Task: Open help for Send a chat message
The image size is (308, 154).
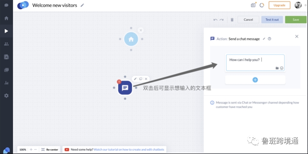Action: pyautogui.click(x=269, y=39)
